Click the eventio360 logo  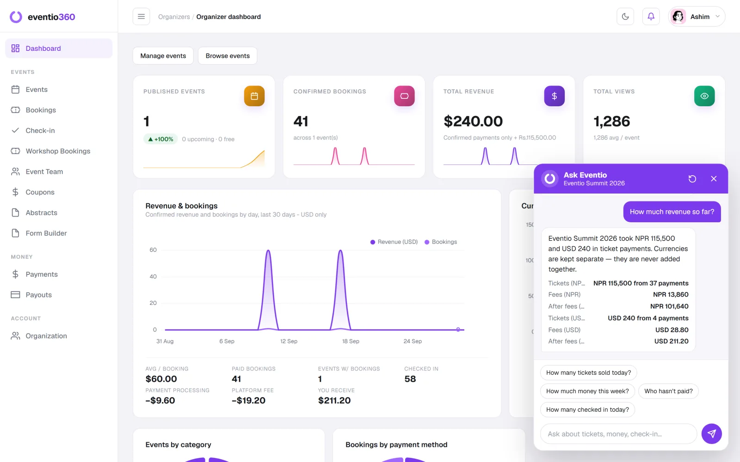[42, 17]
